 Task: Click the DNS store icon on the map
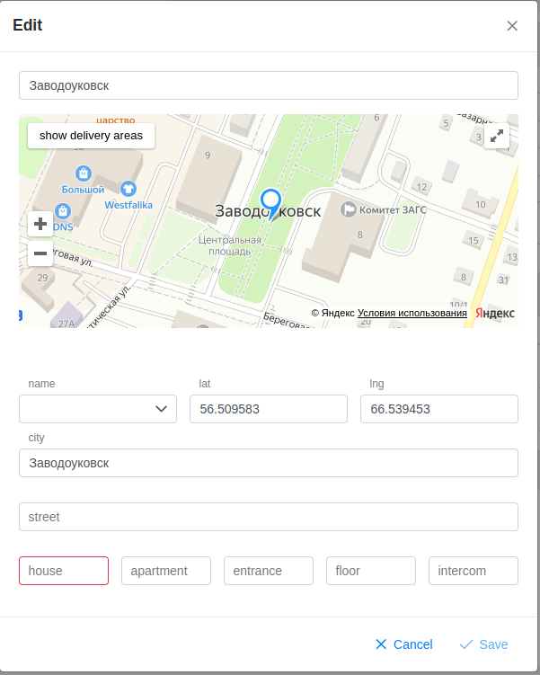pyautogui.click(x=63, y=211)
